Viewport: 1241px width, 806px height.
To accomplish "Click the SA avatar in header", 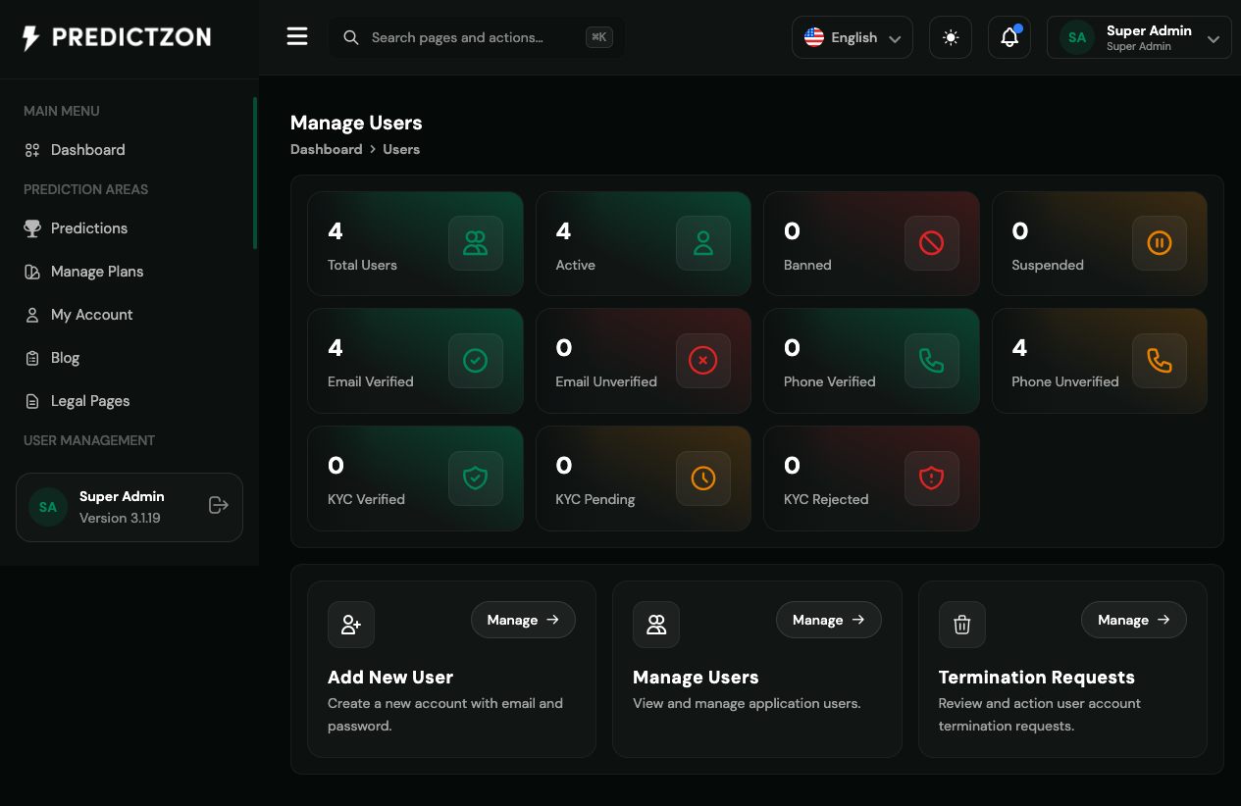I will [x=1077, y=37].
